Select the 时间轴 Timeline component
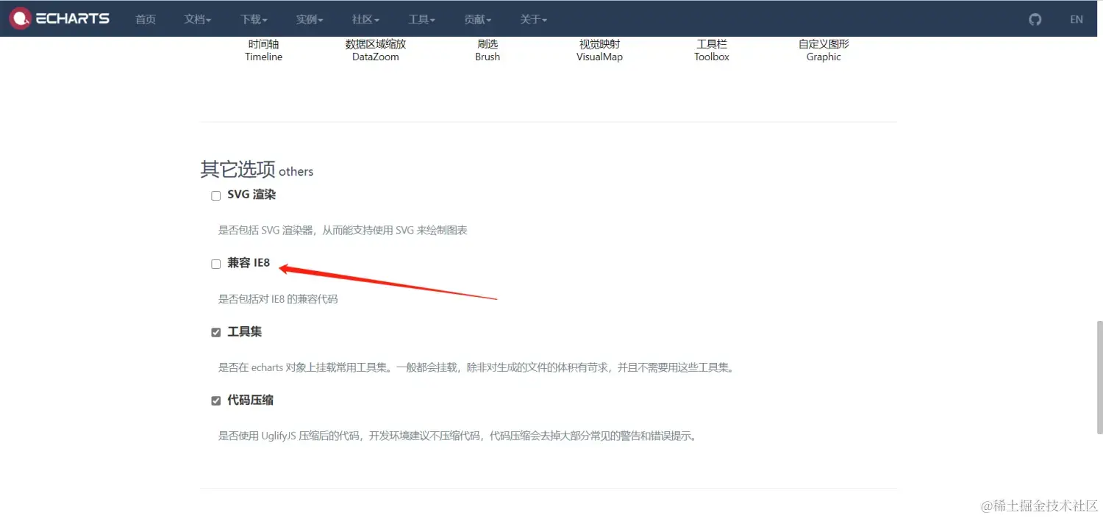The image size is (1103, 518). [x=264, y=50]
